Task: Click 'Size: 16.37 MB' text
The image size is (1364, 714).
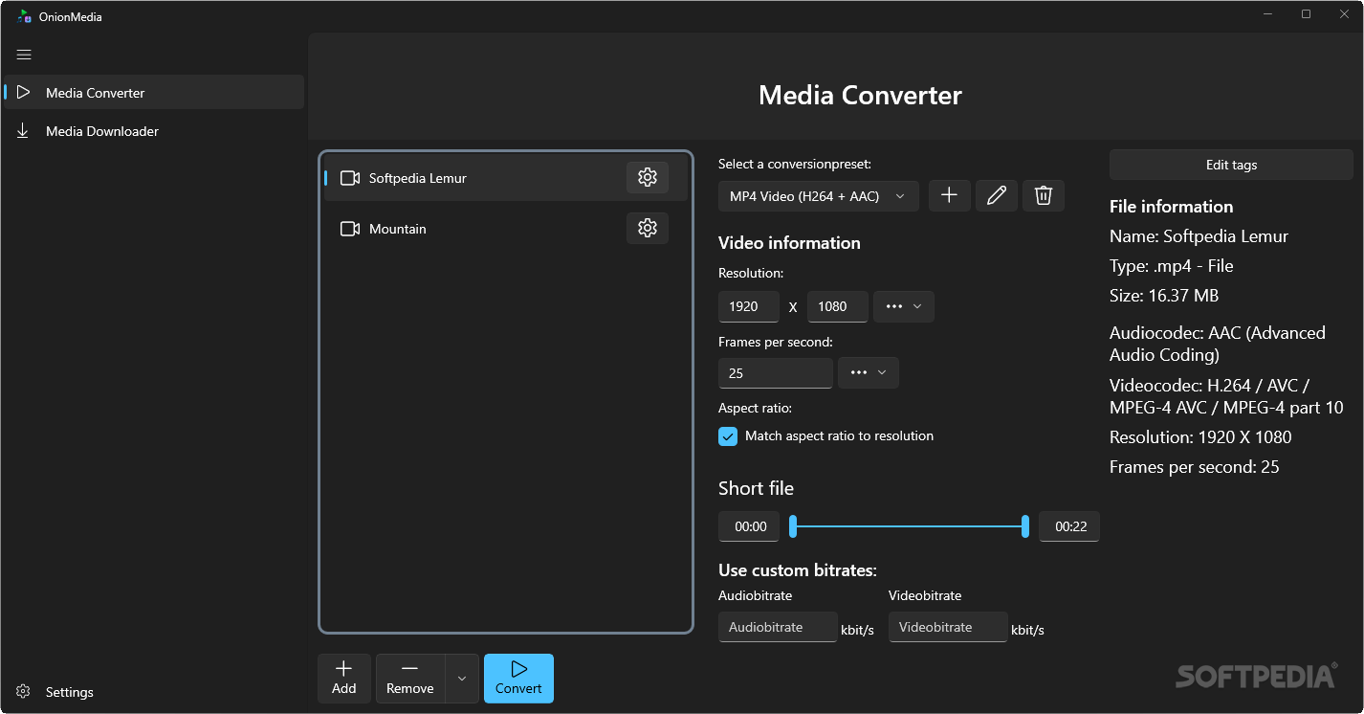Action: click(x=1164, y=296)
